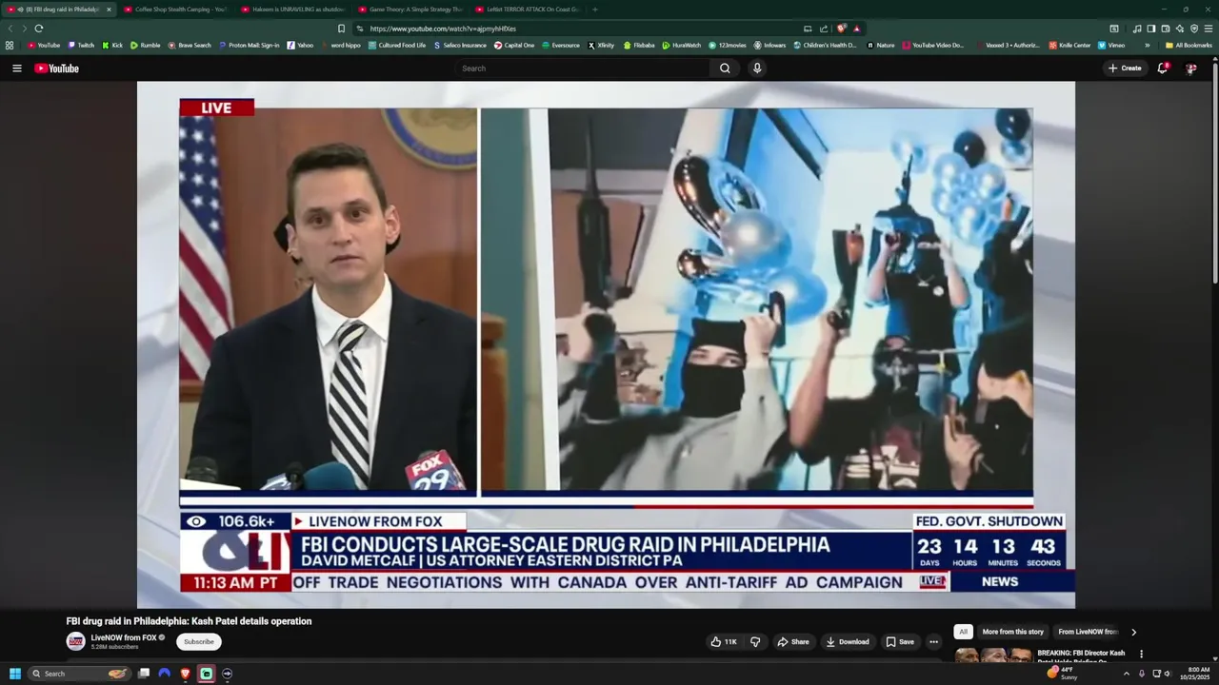Open the Knife Center bookmark

(1069, 45)
